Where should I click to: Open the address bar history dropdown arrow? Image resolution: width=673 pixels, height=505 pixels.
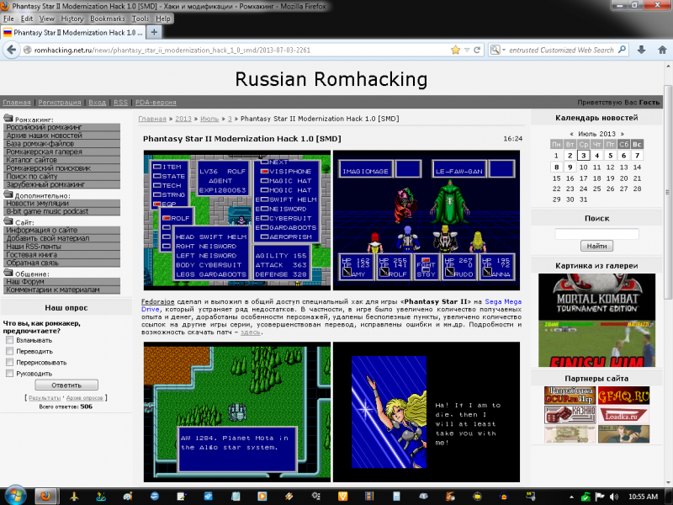point(467,50)
